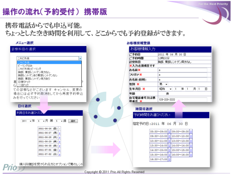Click the circular arrow cycle graphic
The height and width of the screenshot is (175, 233).
click(106, 109)
